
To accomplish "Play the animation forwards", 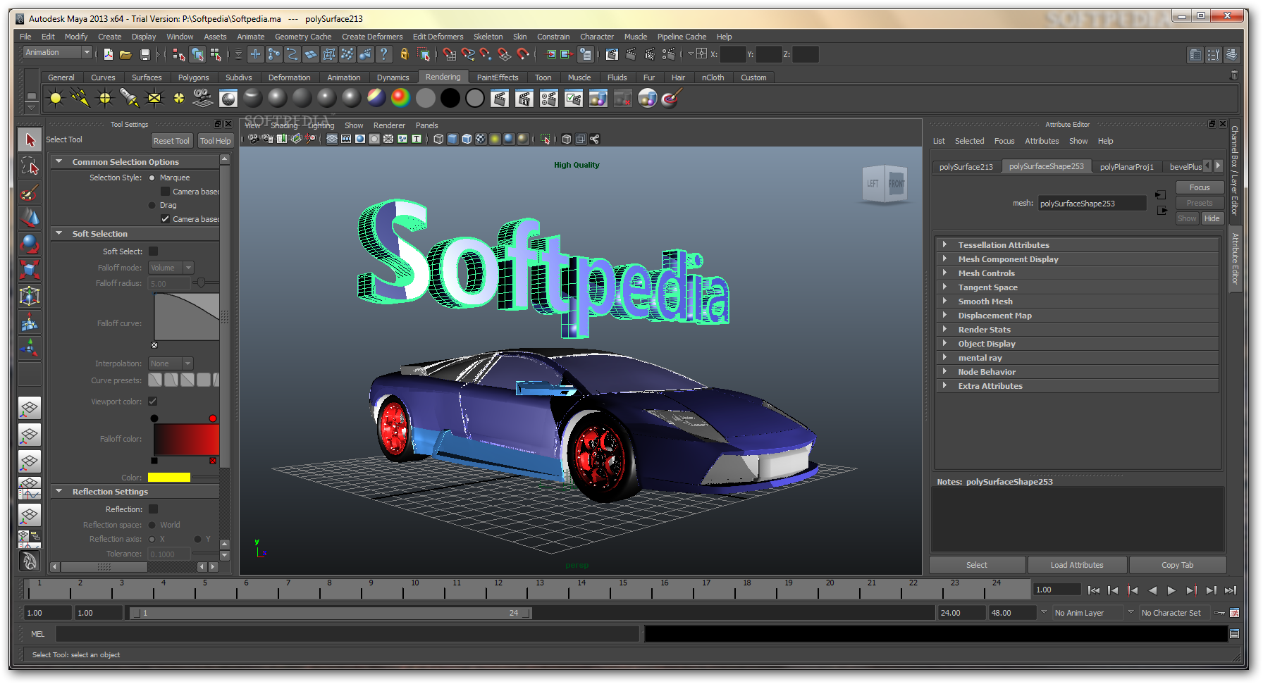I will click(1171, 590).
